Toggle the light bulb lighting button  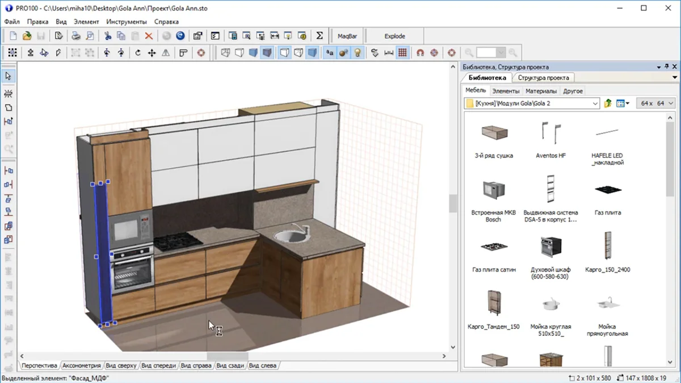pyautogui.click(x=358, y=53)
